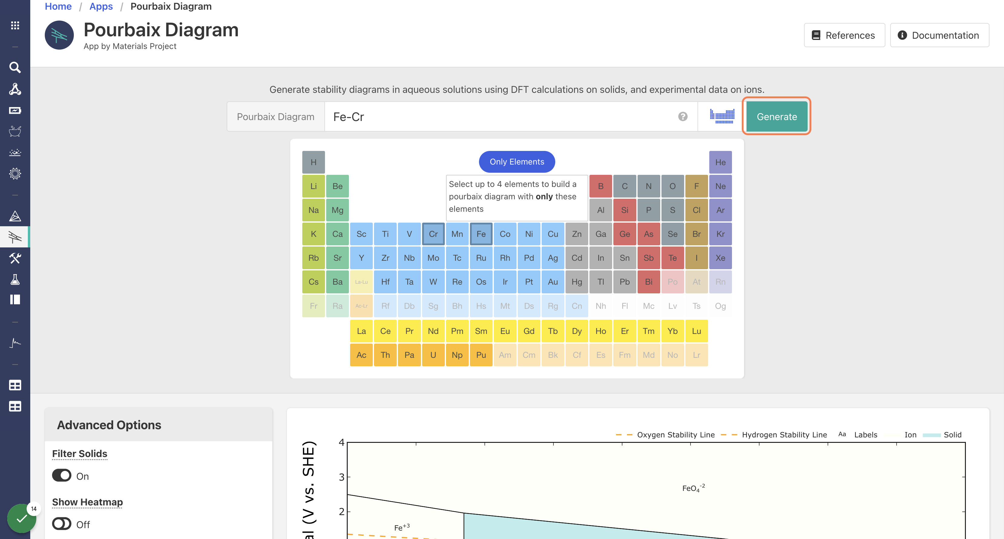Image resolution: width=1004 pixels, height=539 pixels.
Task: Open the spectrum line chart sidebar icon
Action: [15, 343]
